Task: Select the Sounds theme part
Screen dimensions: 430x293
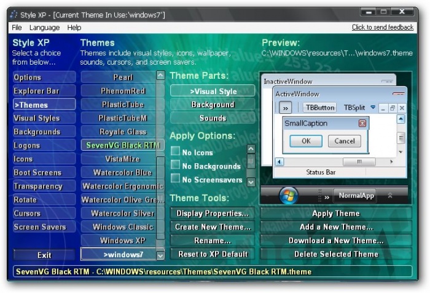Action: [213, 118]
